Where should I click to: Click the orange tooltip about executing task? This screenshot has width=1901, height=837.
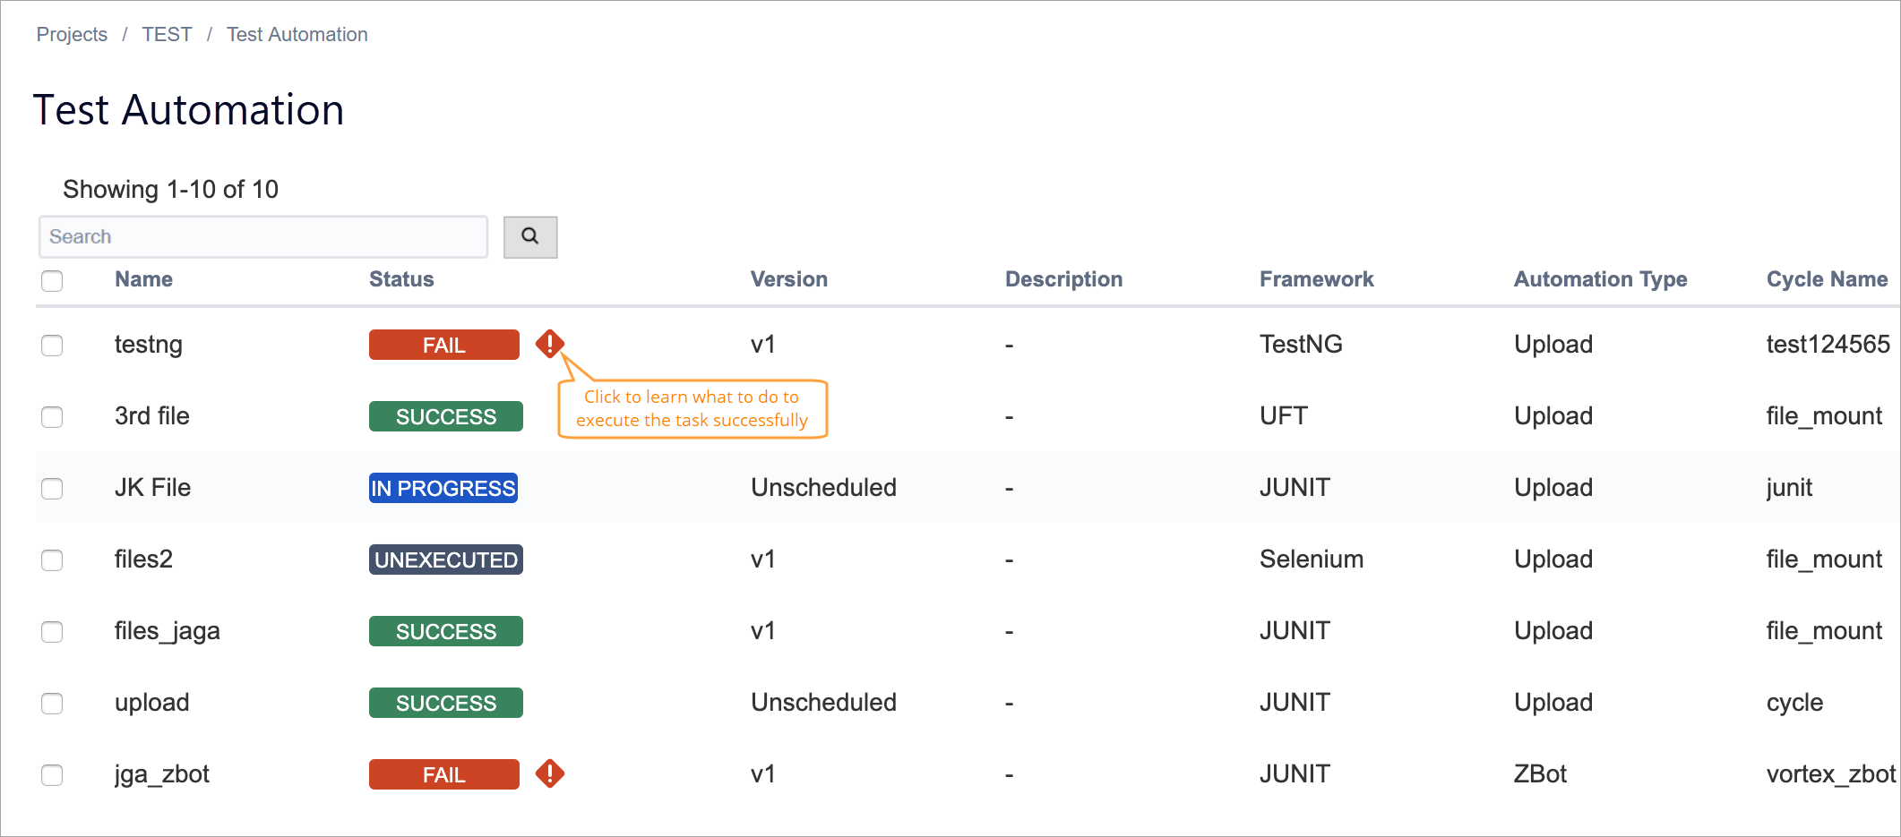(x=692, y=409)
